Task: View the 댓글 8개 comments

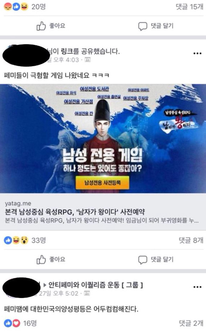Action: pos(191,240)
